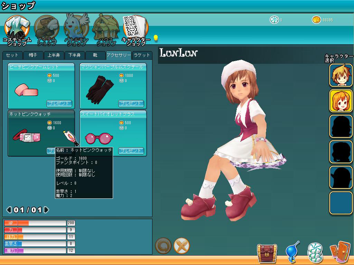Select the 靴 tab
The height and width of the screenshot is (265, 354).
coord(95,55)
